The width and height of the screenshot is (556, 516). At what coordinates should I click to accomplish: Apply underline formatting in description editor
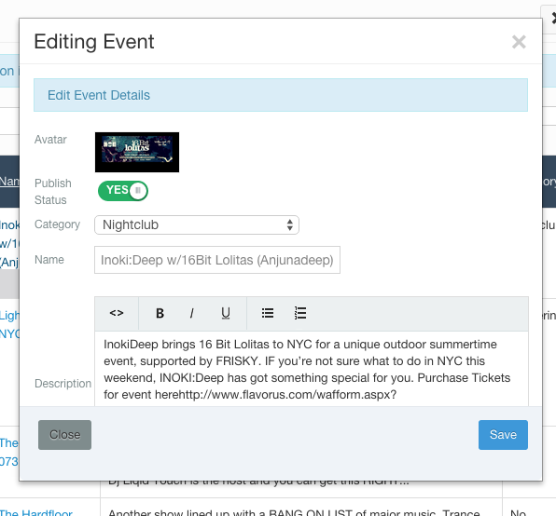pos(226,313)
